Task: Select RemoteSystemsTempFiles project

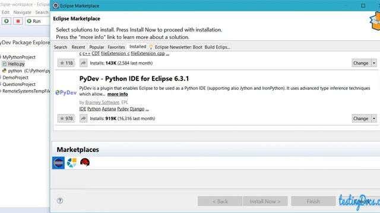Action: click(26, 91)
